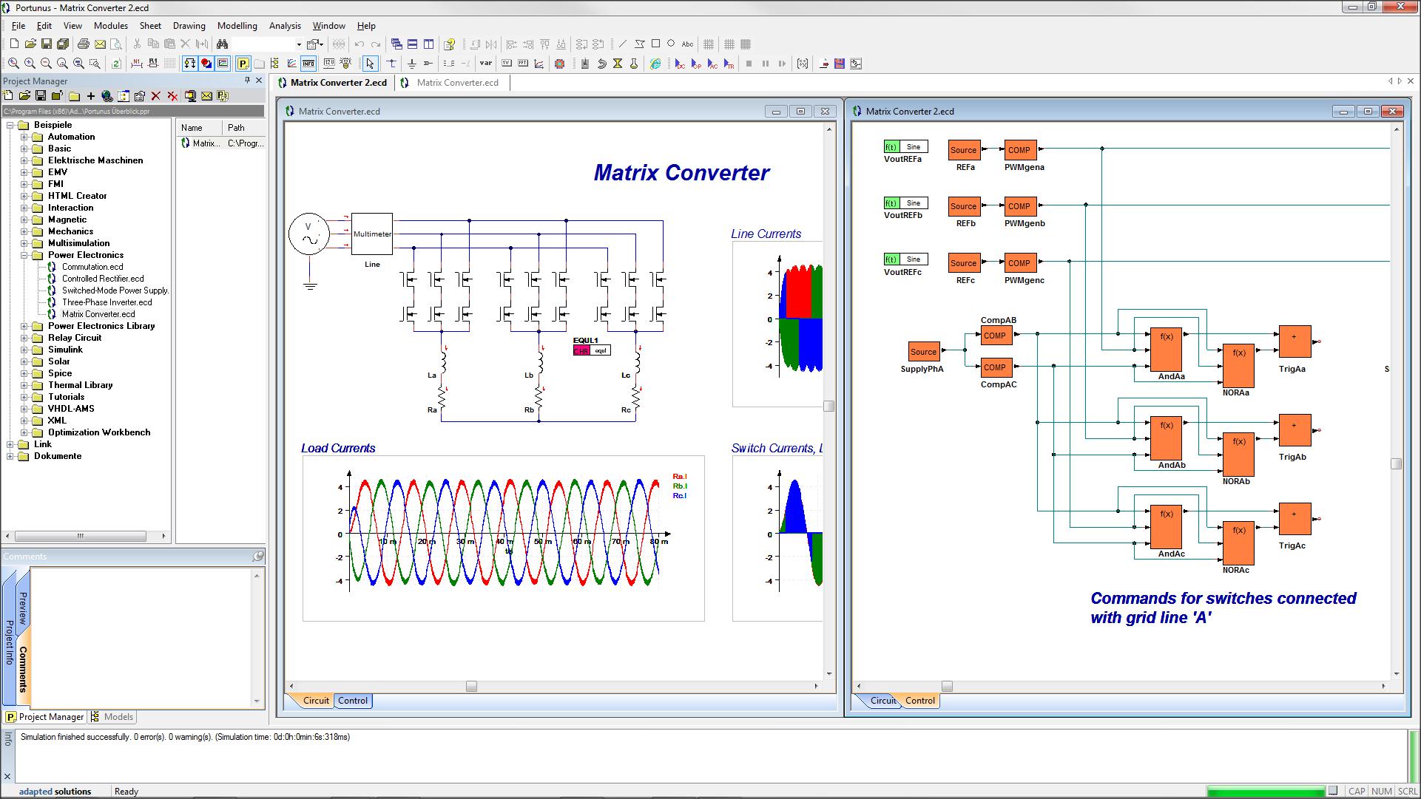
Task: Toggle the INFO display toolbar button
Action: [308, 64]
